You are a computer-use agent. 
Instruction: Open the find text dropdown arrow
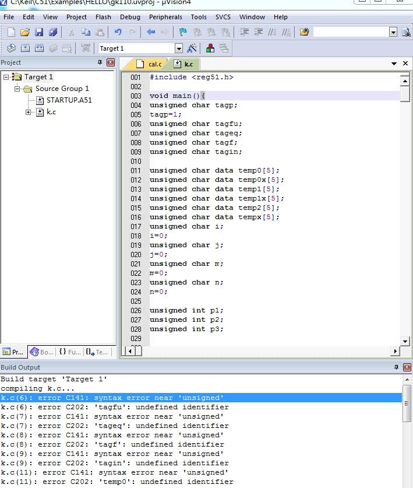pos(393,32)
